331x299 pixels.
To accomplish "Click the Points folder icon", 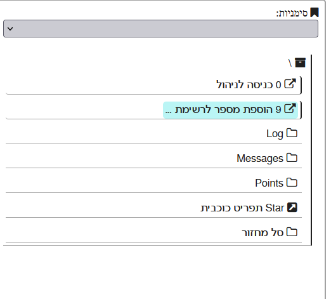I will coord(292,182).
